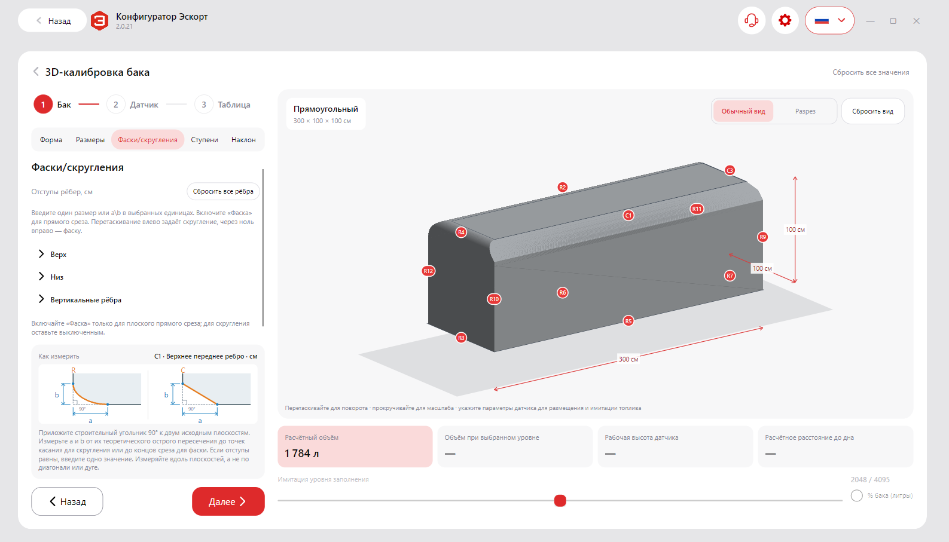Switch to Разрез view mode
Screen dimensions: 949x542
click(805, 111)
